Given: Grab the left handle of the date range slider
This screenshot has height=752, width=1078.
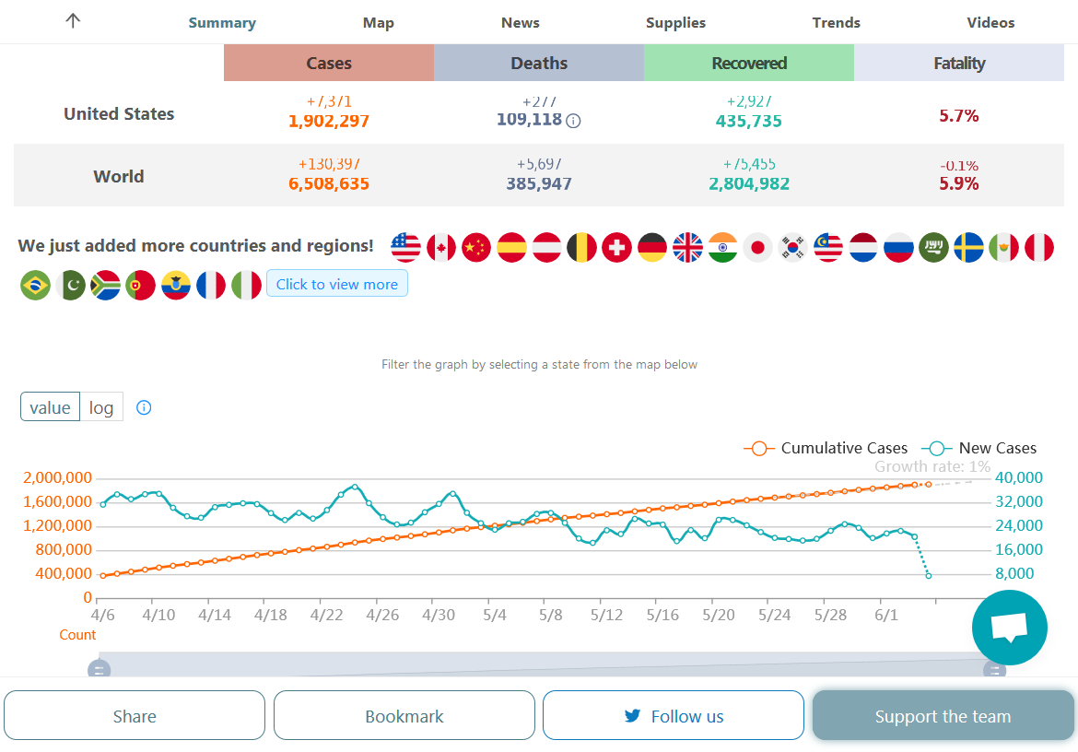Looking at the screenshot, I should pos(100,670).
